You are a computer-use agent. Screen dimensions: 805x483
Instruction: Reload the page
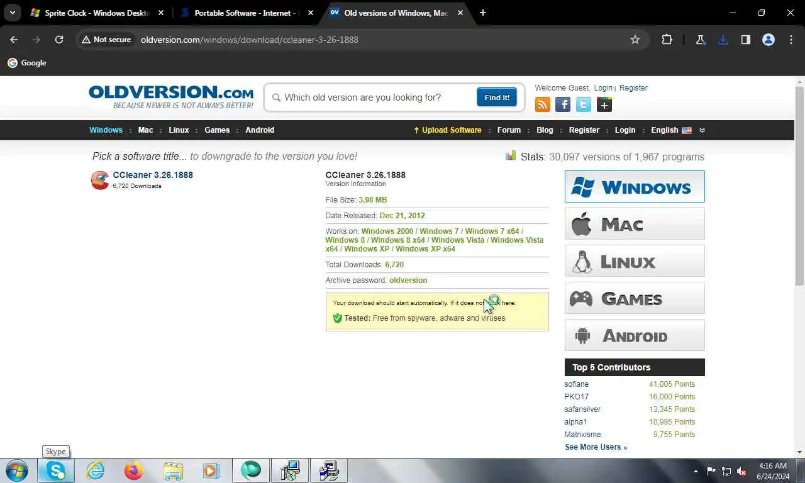click(x=59, y=40)
